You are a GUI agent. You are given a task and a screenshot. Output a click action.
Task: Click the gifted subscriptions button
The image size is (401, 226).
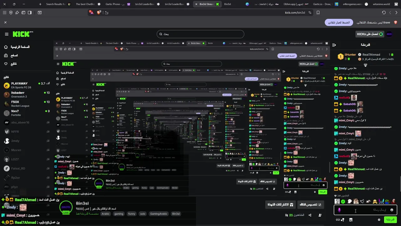click(280, 204)
